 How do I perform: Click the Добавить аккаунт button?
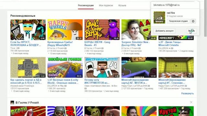click(x=164, y=31)
